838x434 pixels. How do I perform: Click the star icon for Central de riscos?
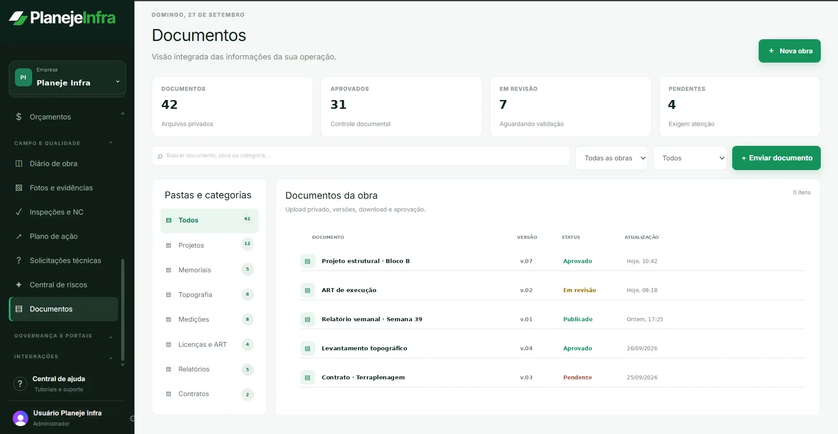19,285
